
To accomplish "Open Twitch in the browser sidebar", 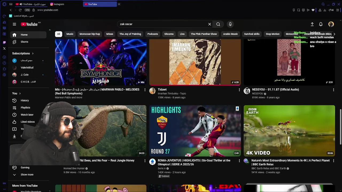I will click(x=4, y=42).
